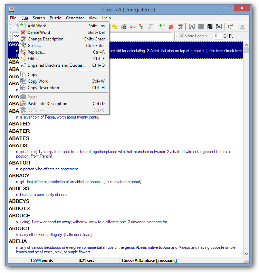
Task: Click the greyed notepad checkmark toolbar icon
Action: (151, 27)
